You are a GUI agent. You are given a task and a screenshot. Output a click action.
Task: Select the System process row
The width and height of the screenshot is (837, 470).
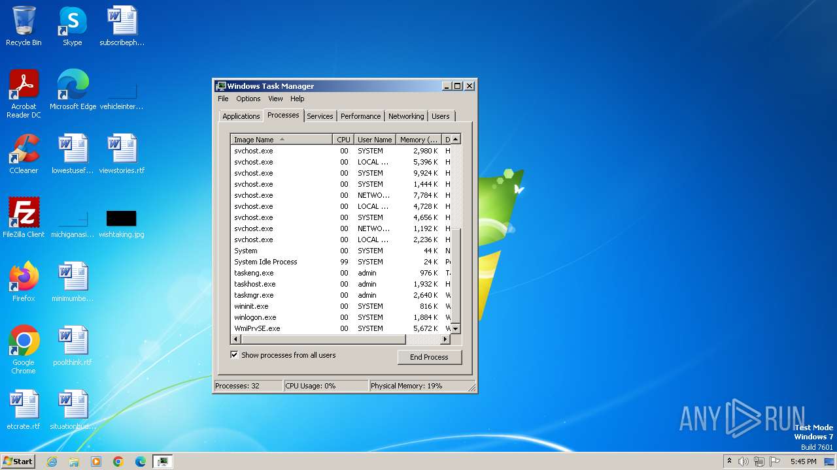(x=341, y=251)
